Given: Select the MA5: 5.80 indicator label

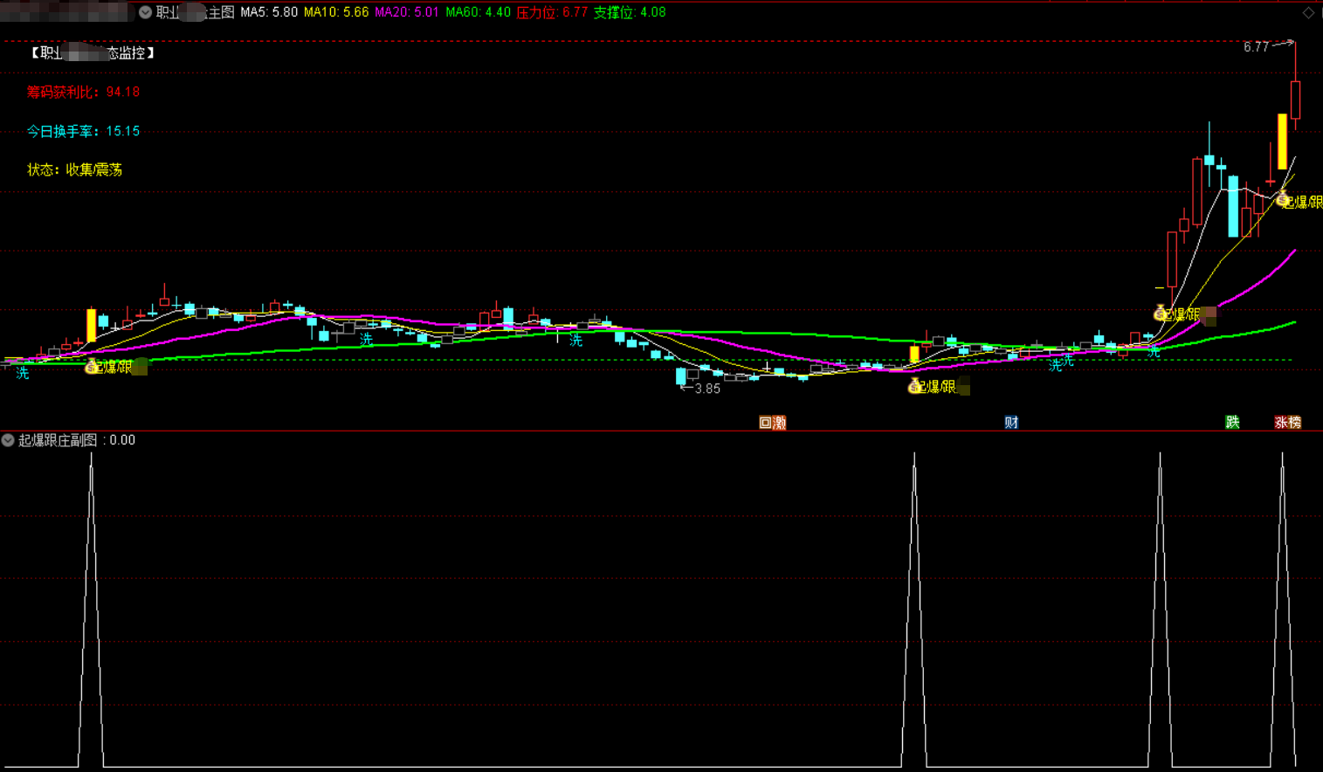Looking at the screenshot, I should (x=269, y=12).
